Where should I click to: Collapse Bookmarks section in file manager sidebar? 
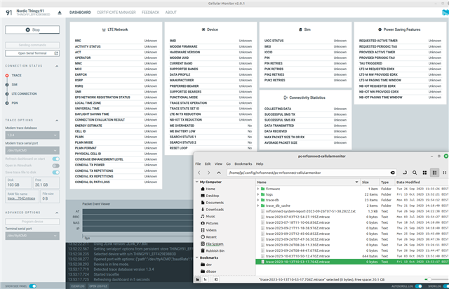click(197, 257)
